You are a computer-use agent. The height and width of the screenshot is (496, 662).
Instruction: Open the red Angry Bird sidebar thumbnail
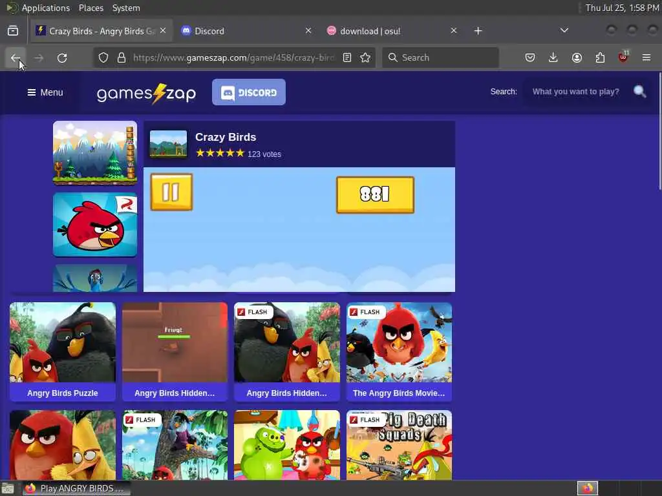coord(95,225)
